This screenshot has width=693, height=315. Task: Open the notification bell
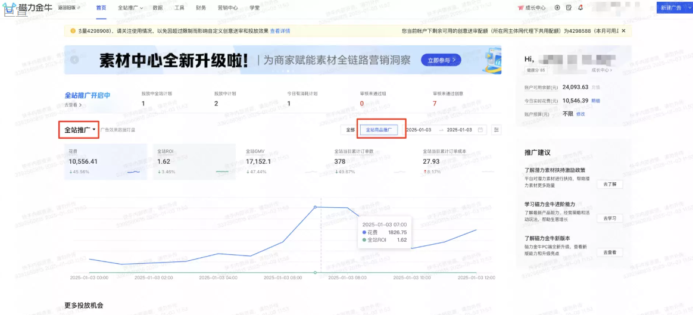580,8
